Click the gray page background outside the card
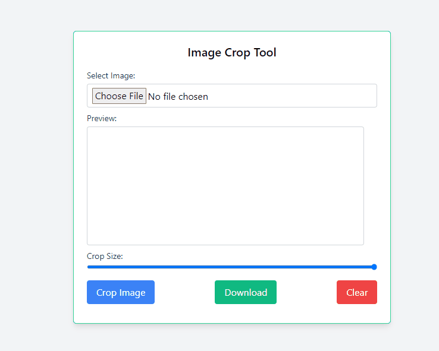The height and width of the screenshot is (351, 439). (x=36, y=178)
